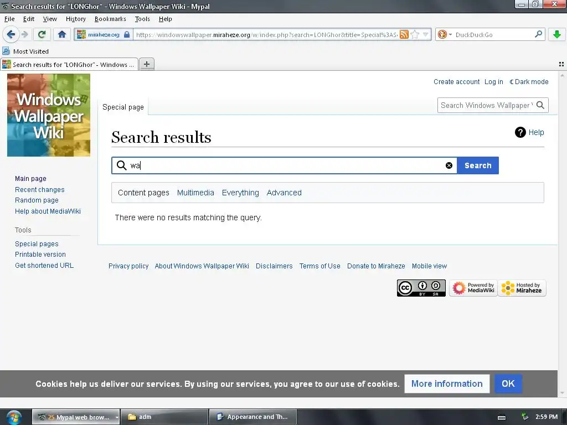
Task: Go back using the browser Back arrow
Action: (11, 35)
